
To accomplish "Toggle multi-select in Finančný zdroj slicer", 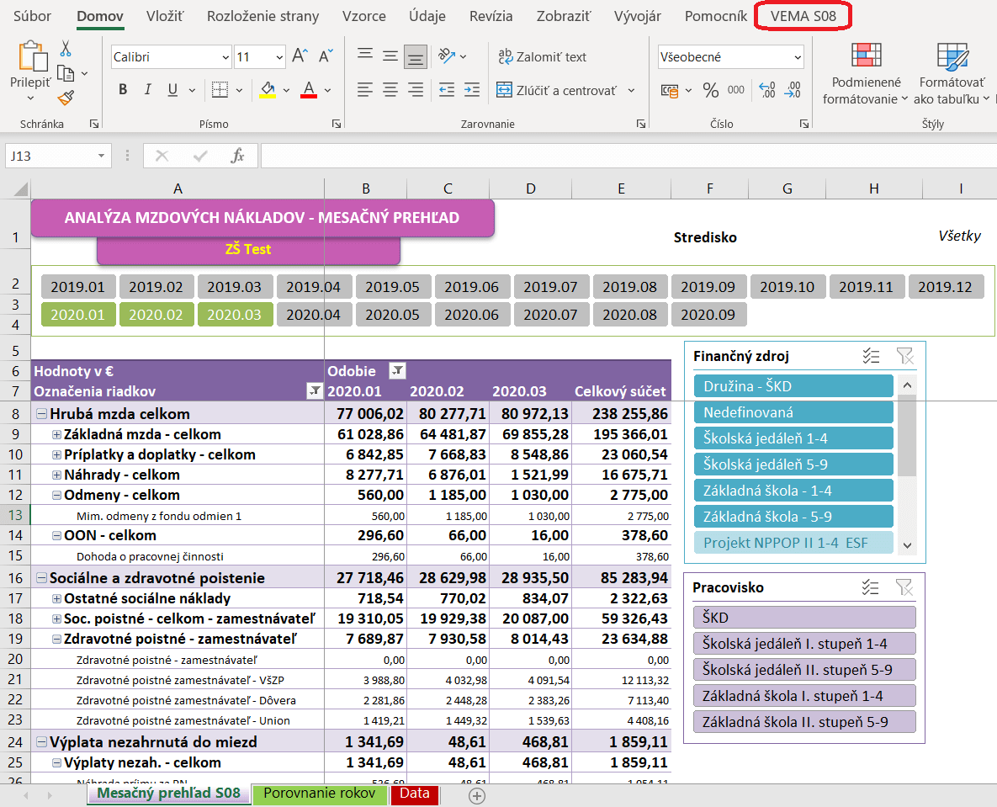I will coord(871,356).
